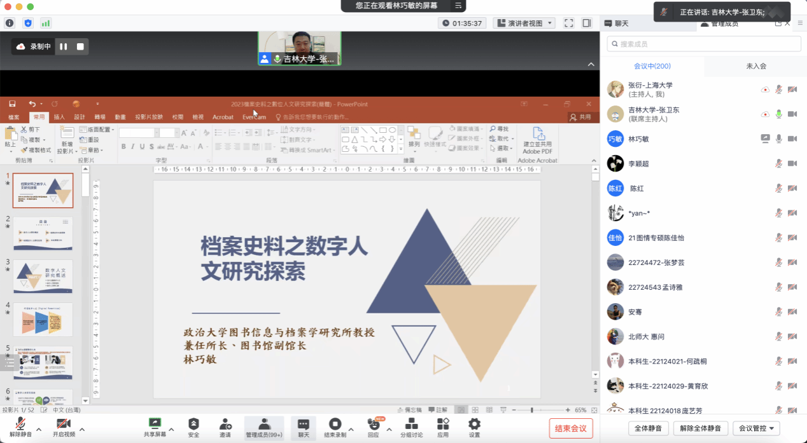The image size is (807, 443).
Task: Enter full screen mode icon in top bar
Action: coord(569,23)
